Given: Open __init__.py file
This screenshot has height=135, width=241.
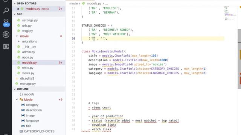Looking at the screenshot, I should tap(29, 46).
